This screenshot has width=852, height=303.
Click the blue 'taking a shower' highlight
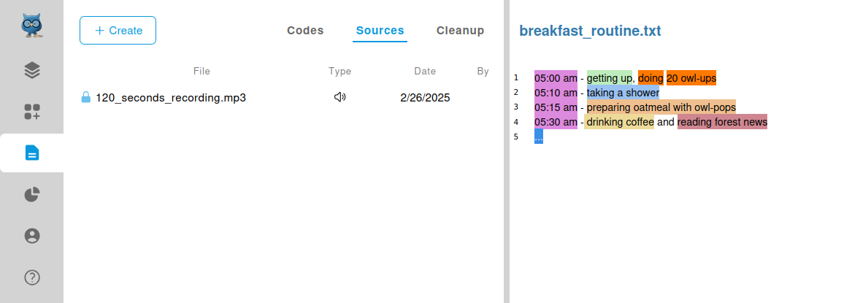coord(623,93)
